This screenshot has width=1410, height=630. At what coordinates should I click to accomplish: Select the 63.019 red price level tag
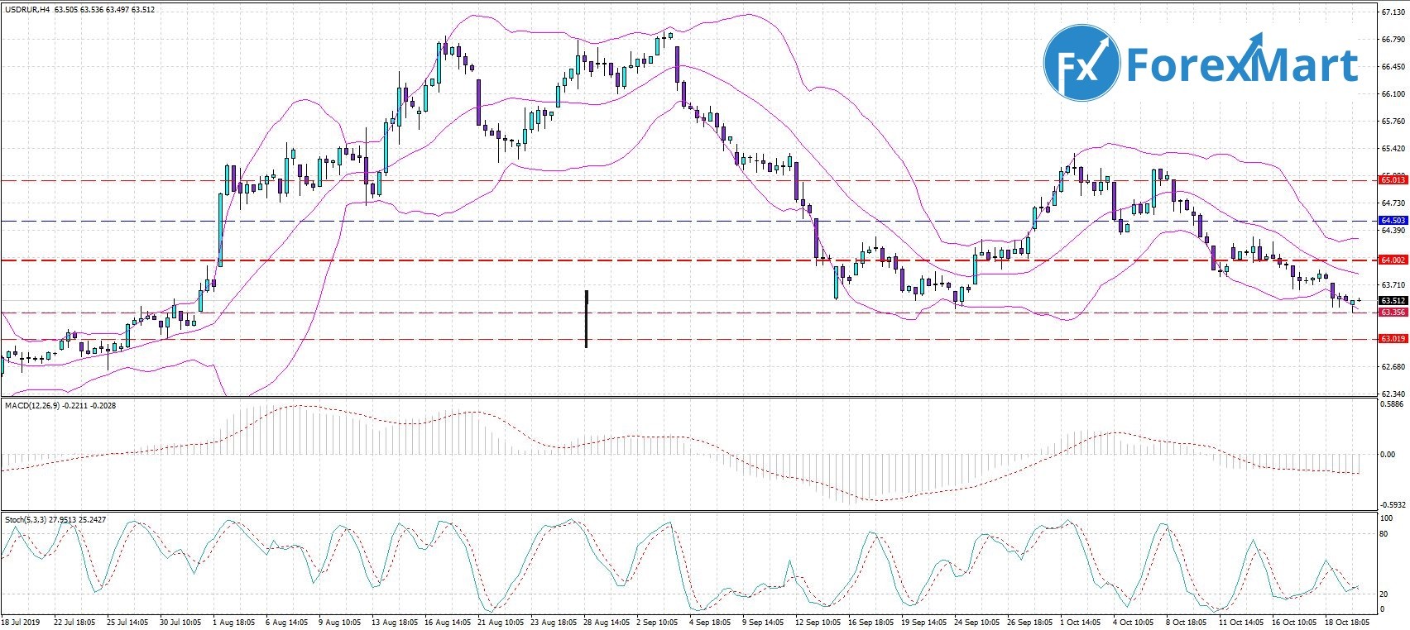pos(1393,339)
